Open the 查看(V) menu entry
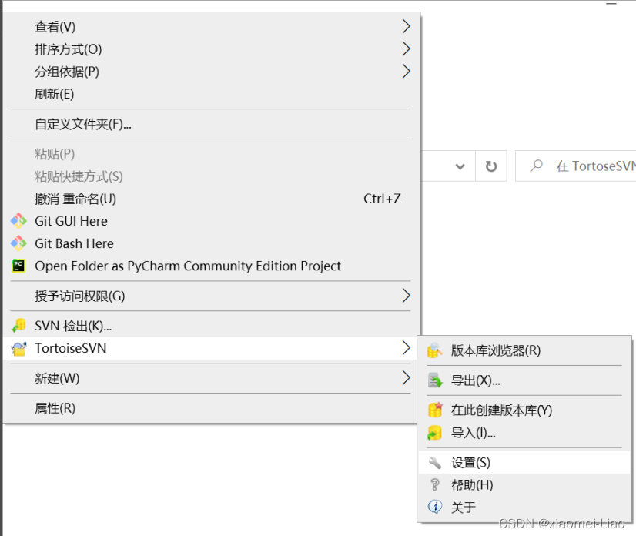Screen dimensions: 636x536 (x=211, y=27)
